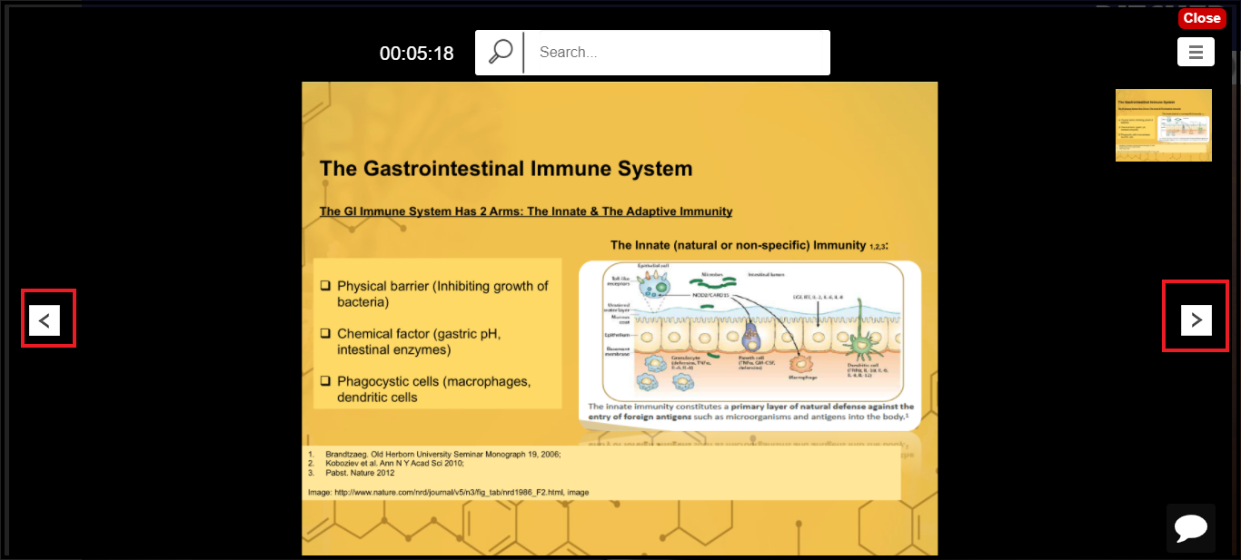Go to the previous slide arrow

pos(45,320)
